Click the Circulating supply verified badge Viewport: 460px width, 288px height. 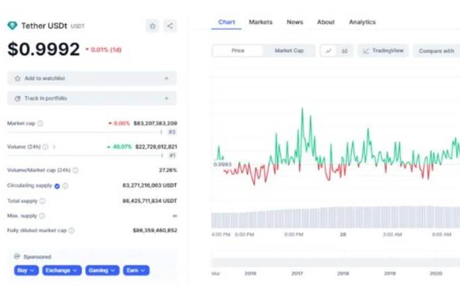[57, 186]
